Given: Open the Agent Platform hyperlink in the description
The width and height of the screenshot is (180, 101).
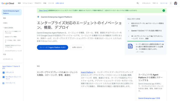Looking at the screenshot, I should pyautogui.click(x=87, y=72).
